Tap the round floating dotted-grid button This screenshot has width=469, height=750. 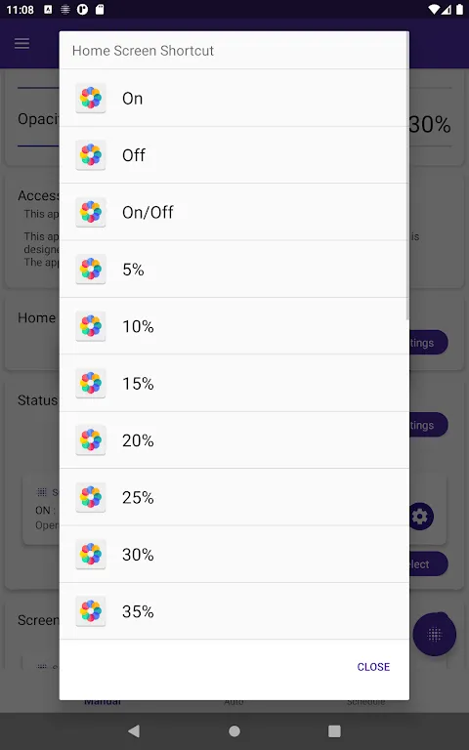coord(435,634)
